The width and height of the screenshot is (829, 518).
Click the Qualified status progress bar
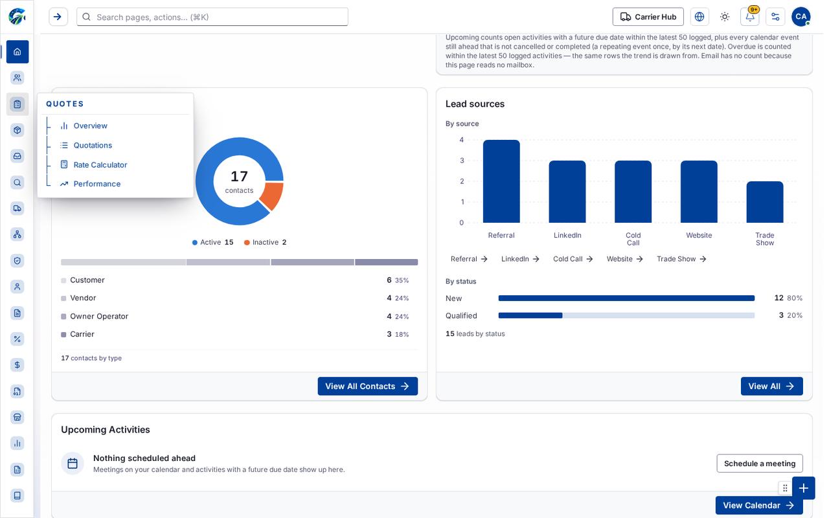point(626,315)
